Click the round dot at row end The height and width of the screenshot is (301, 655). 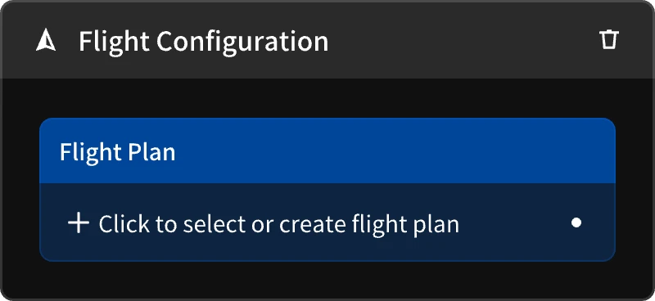coord(576,223)
